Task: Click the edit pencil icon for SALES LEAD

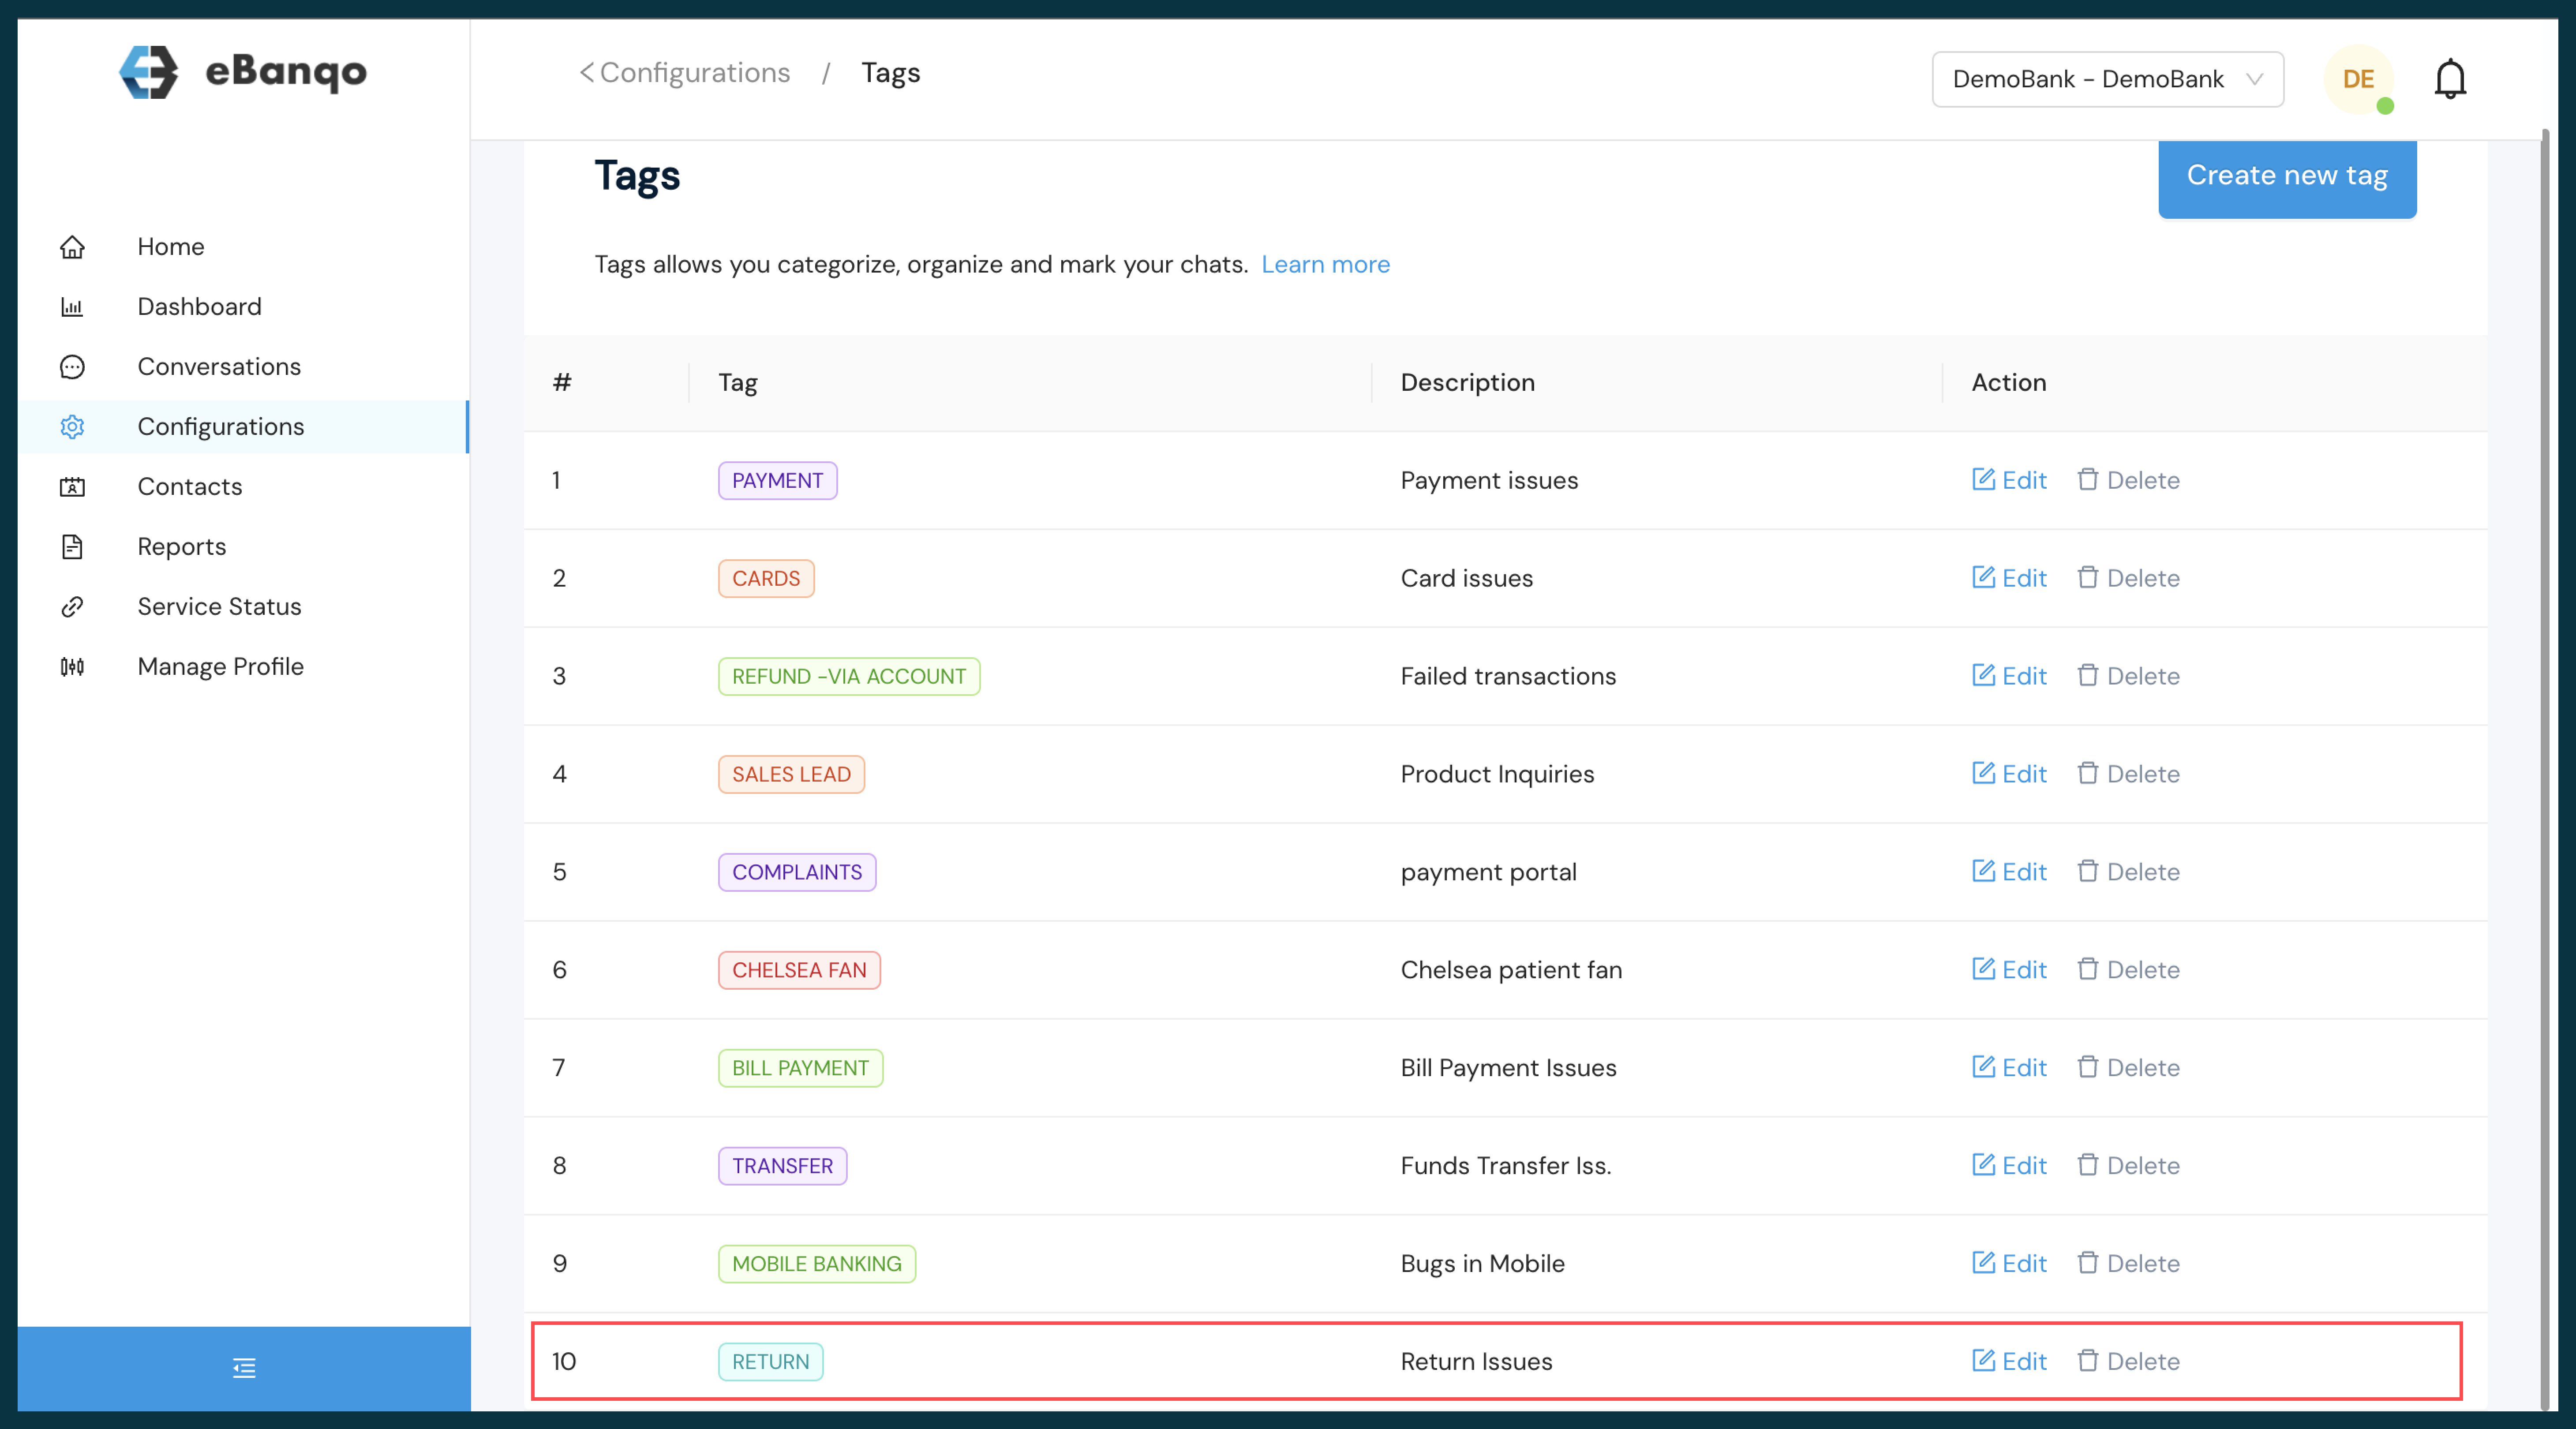Action: (1983, 773)
